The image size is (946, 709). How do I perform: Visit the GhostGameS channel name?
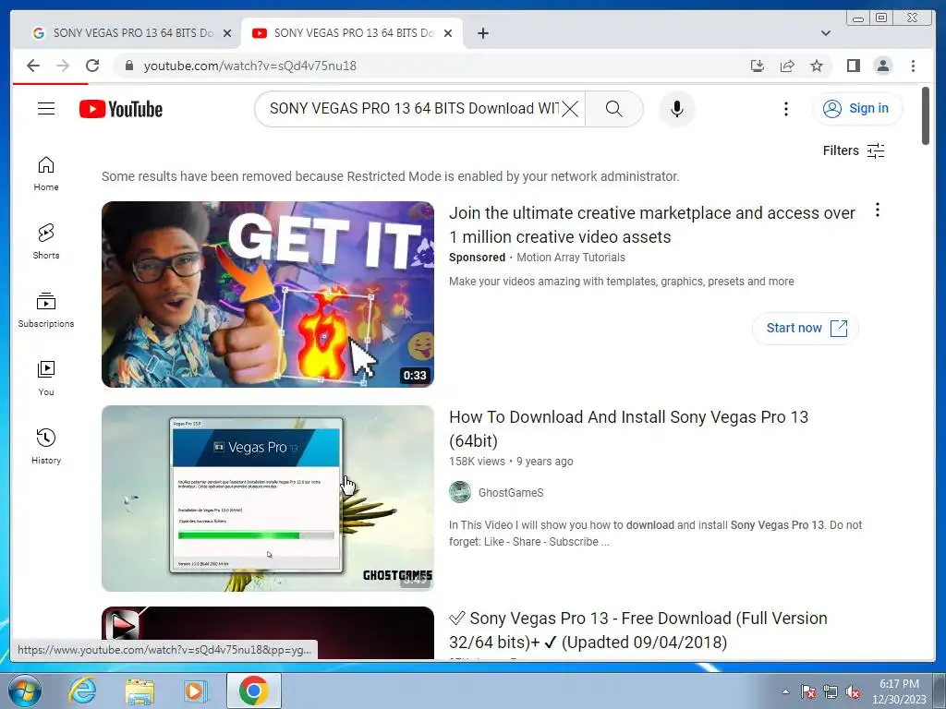tap(510, 493)
